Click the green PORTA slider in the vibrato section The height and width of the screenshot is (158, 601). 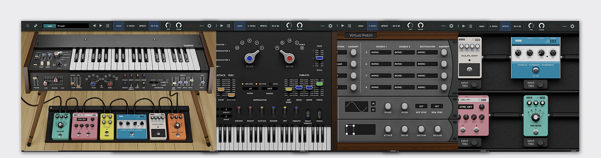[x=320, y=83]
